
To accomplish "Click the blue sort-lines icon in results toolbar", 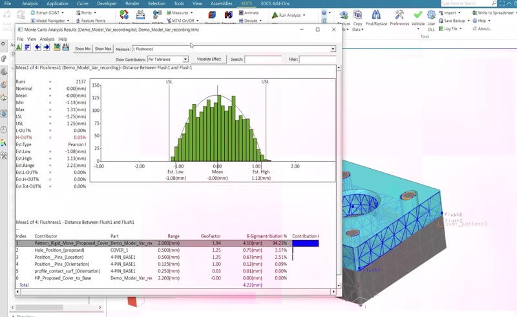I will click(27, 48).
